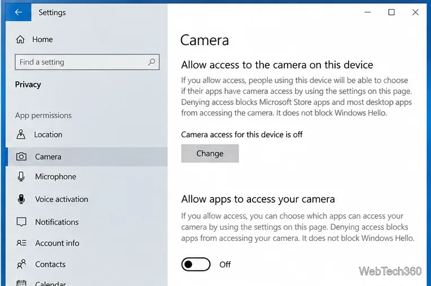Open Calendar privacy page
The height and width of the screenshot is (286, 431).
(50, 283)
